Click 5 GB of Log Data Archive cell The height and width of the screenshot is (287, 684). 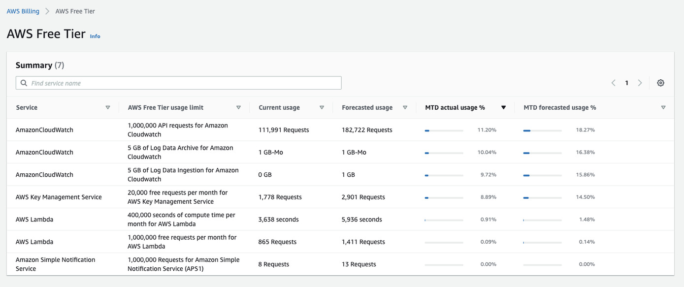point(180,152)
